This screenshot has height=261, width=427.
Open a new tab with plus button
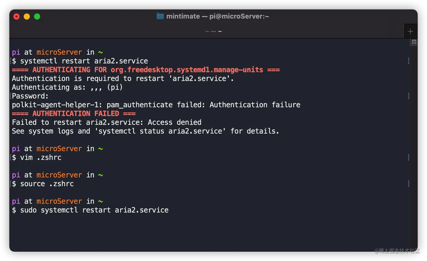(410, 31)
